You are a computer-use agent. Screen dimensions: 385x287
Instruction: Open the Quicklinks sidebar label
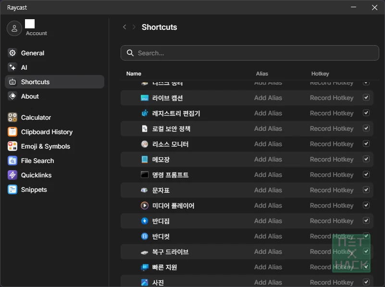pos(37,175)
